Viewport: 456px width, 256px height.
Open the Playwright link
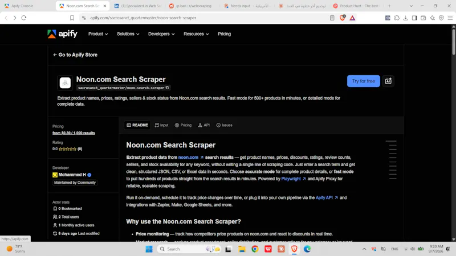tap(294, 179)
